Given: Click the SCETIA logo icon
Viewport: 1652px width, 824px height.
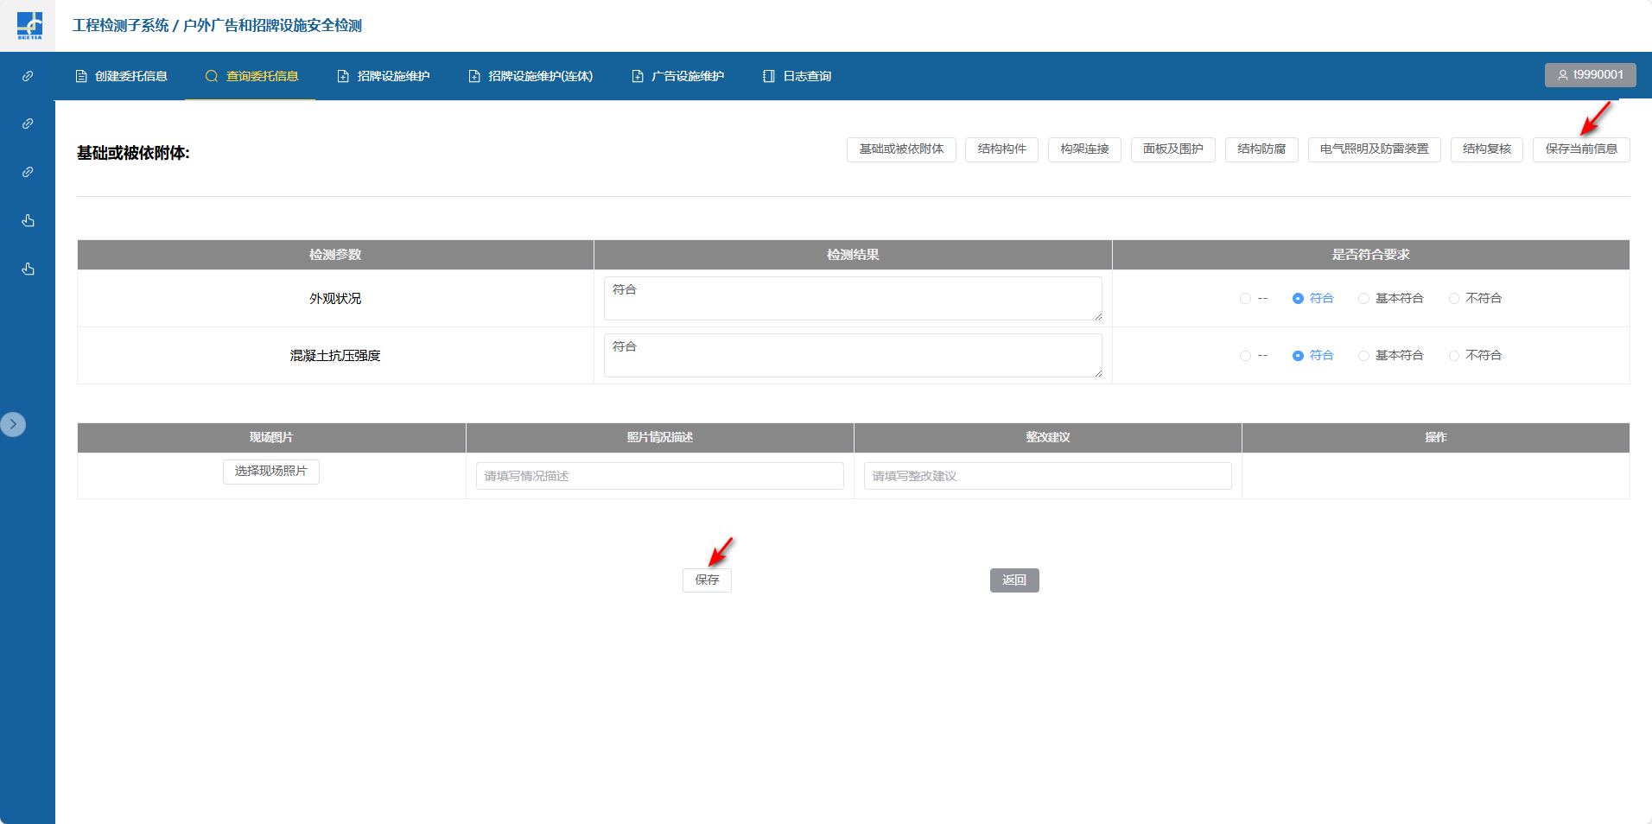Looking at the screenshot, I should tap(29, 25).
